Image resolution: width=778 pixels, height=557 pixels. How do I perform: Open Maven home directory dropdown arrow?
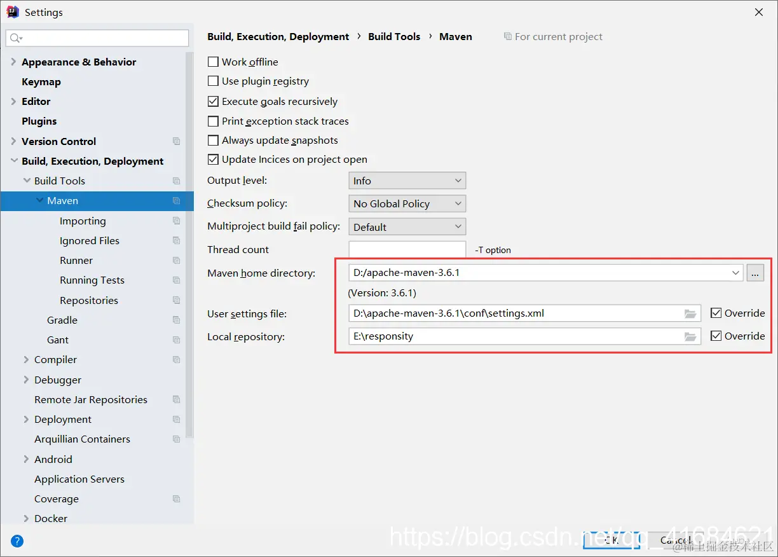click(736, 273)
